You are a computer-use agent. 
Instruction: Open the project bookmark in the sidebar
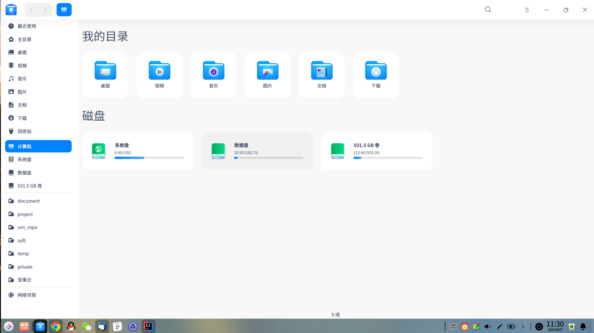pos(38,214)
